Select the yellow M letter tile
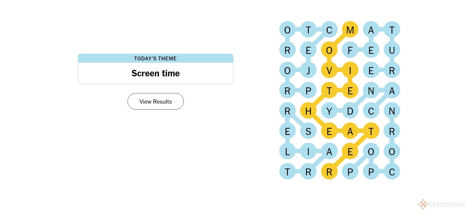473x217 pixels. [x=350, y=30]
